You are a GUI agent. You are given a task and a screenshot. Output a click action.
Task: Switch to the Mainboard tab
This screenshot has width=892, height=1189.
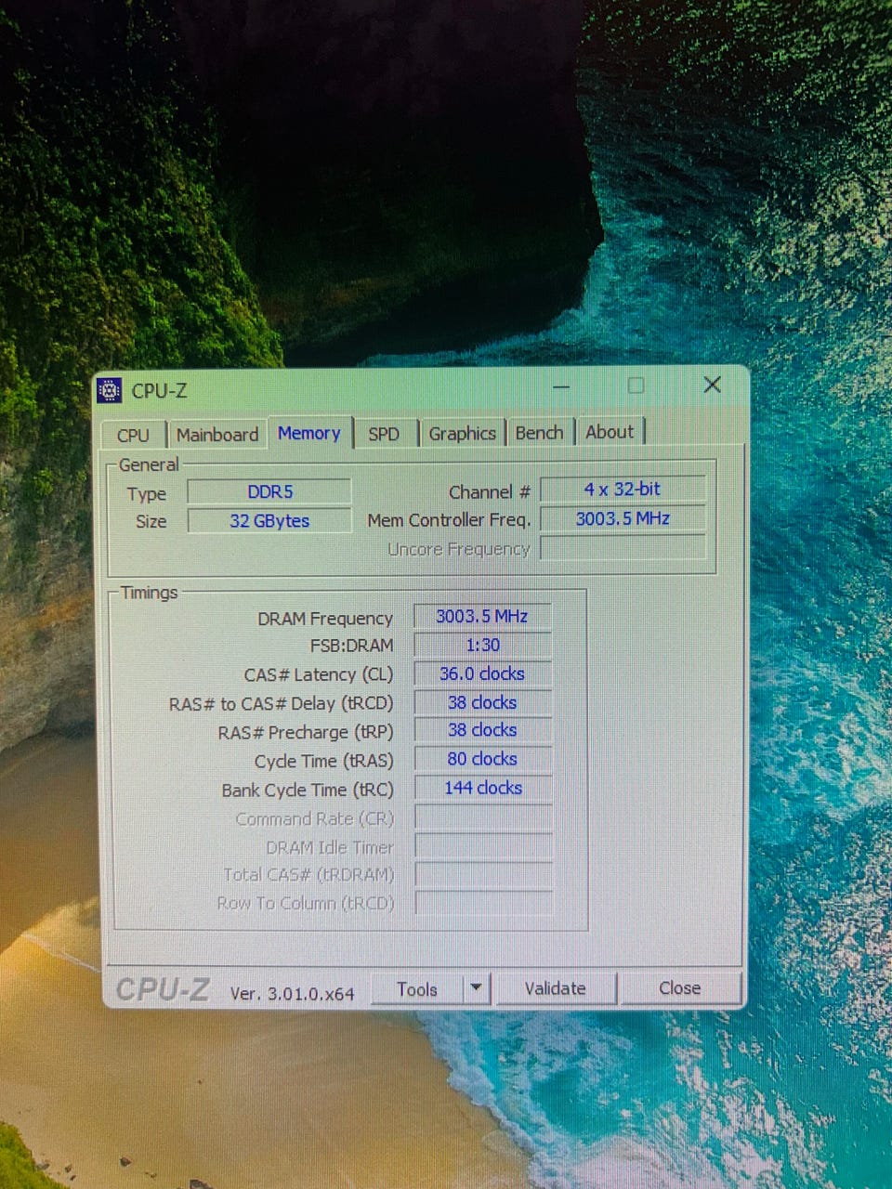217,435
